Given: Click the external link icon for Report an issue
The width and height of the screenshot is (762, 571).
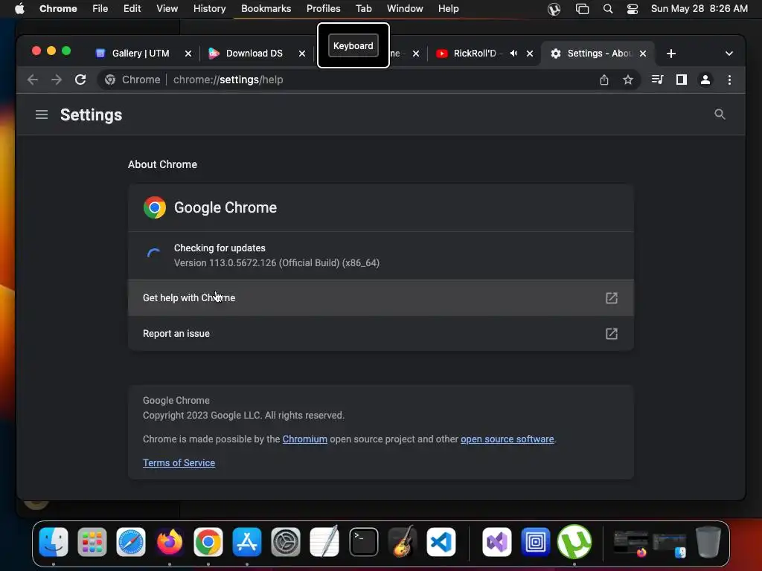Looking at the screenshot, I should point(612,334).
